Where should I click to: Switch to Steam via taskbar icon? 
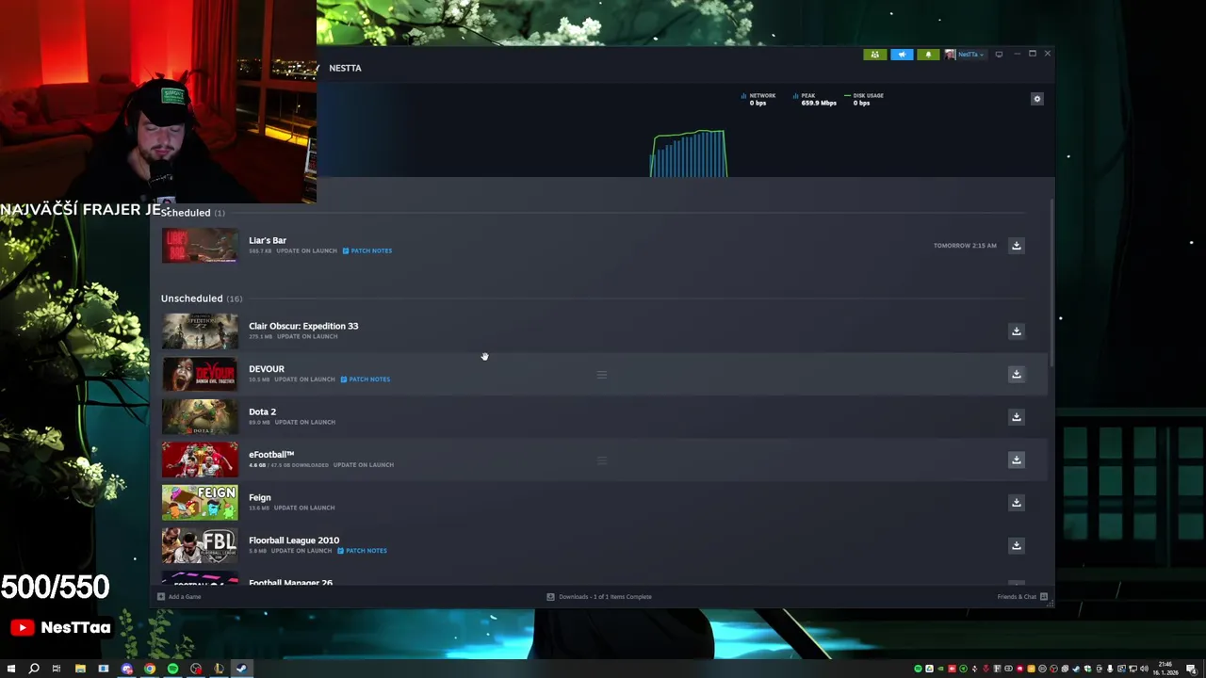point(241,669)
